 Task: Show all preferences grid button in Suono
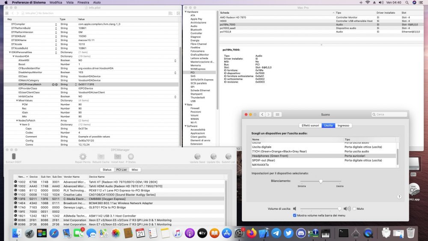[277, 114]
